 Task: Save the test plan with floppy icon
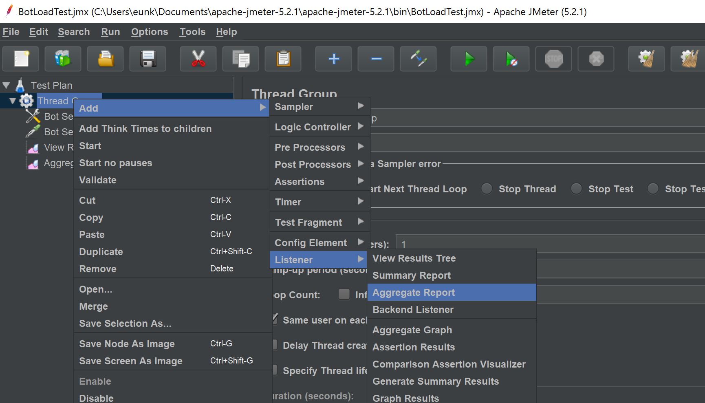click(x=148, y=59)
